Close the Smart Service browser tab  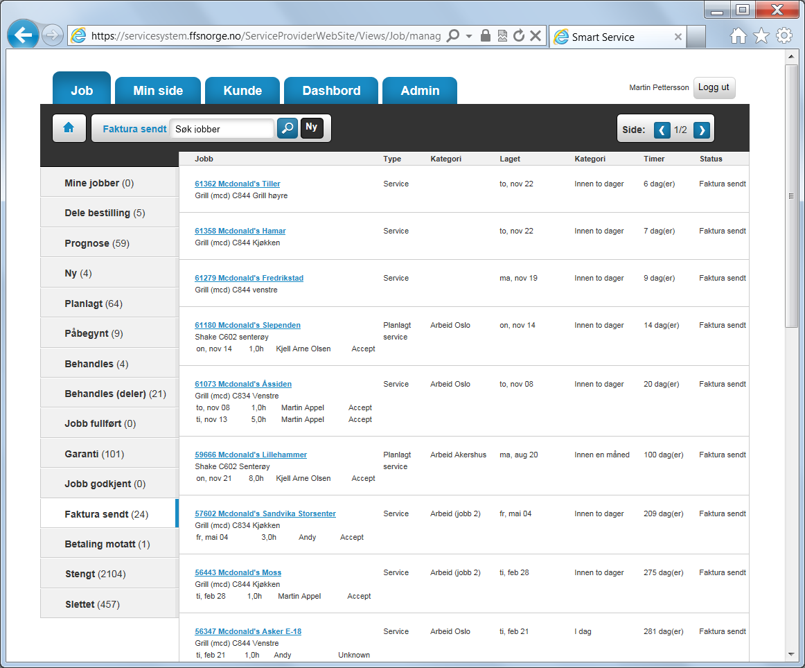678,37
